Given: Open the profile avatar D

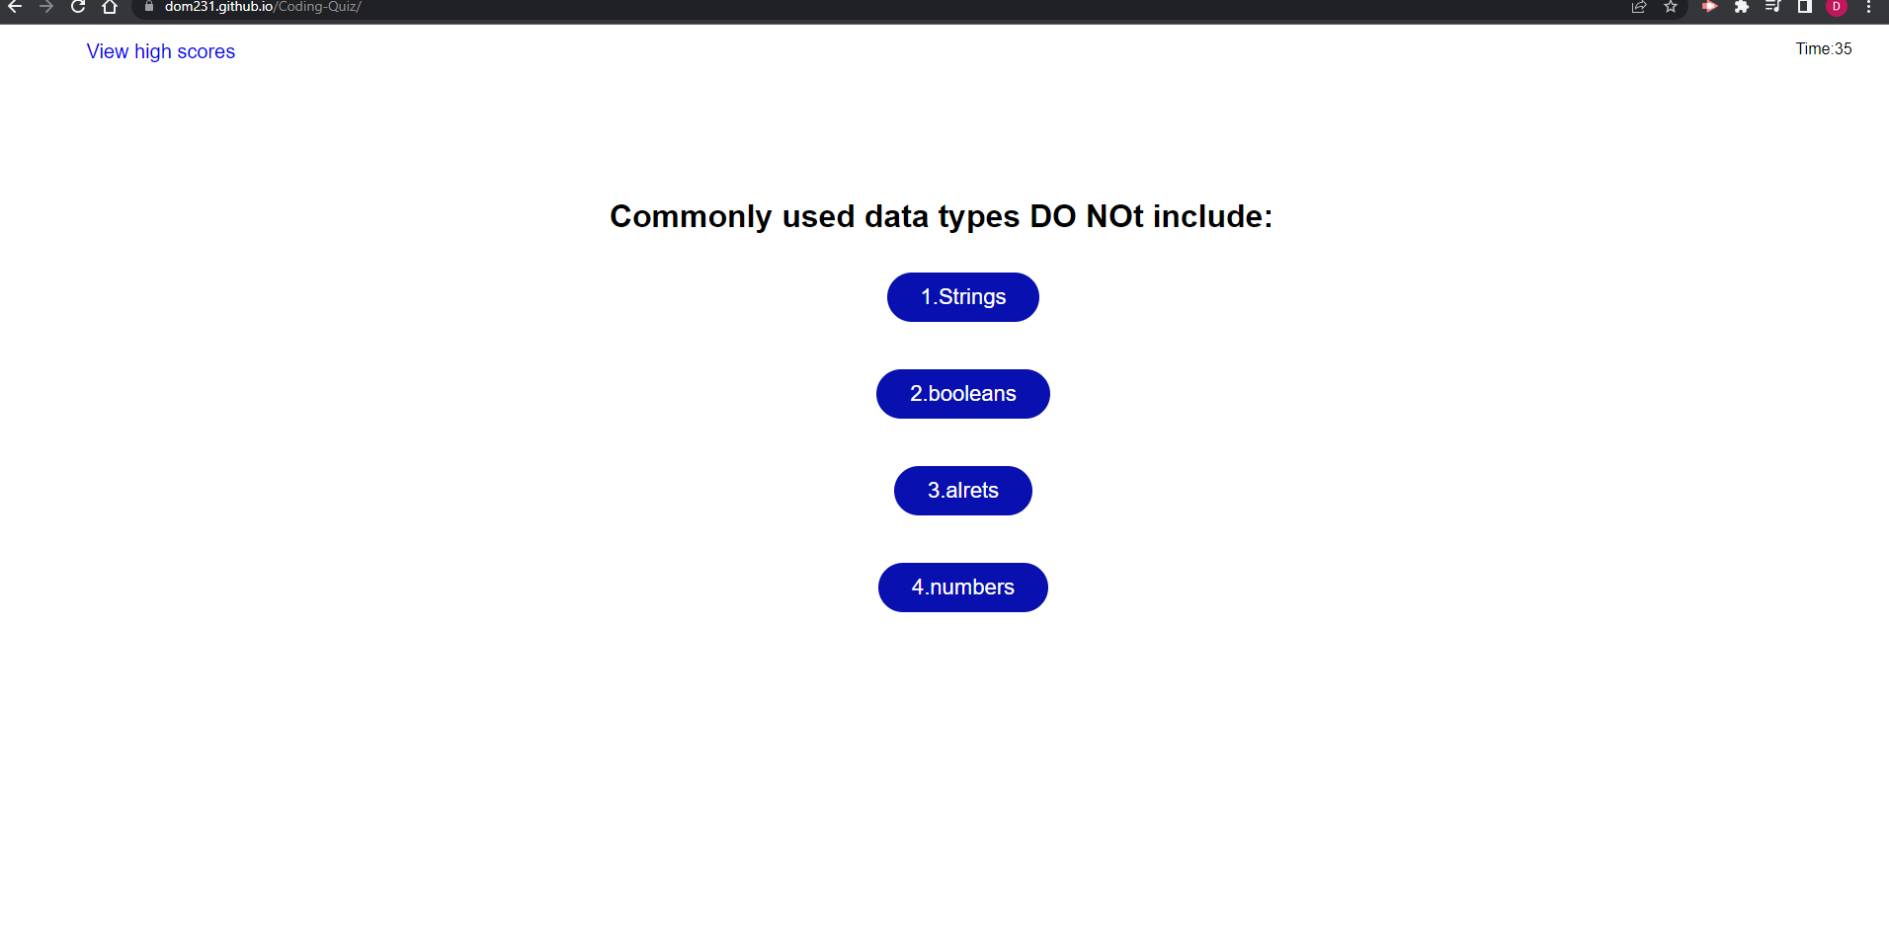Looking at the screenshot, I should (x=1838, y=8).
